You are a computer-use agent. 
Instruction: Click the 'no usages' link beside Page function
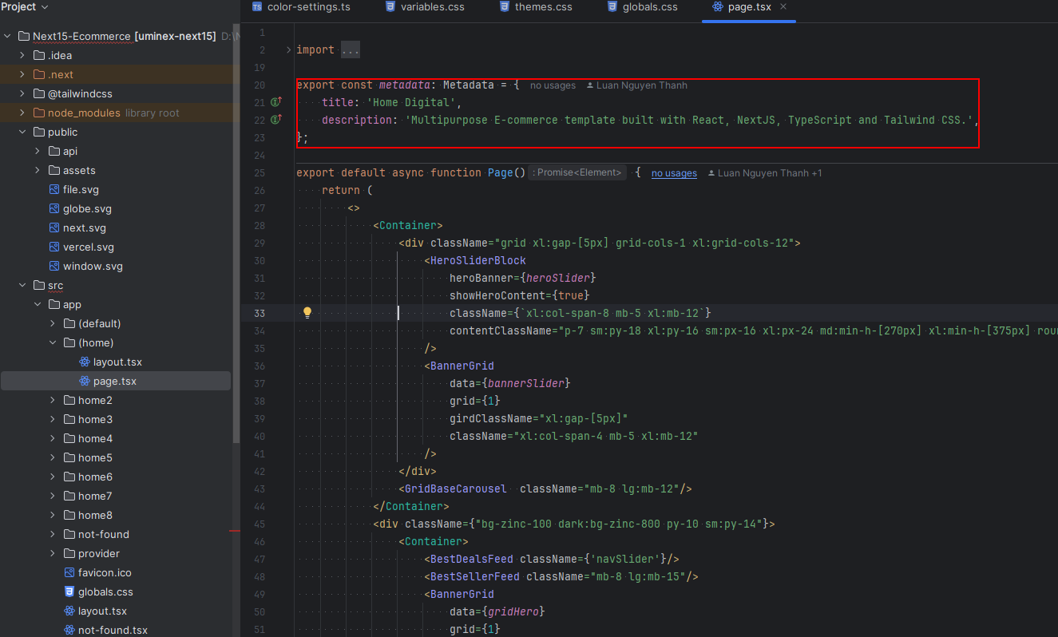[674, 173]
